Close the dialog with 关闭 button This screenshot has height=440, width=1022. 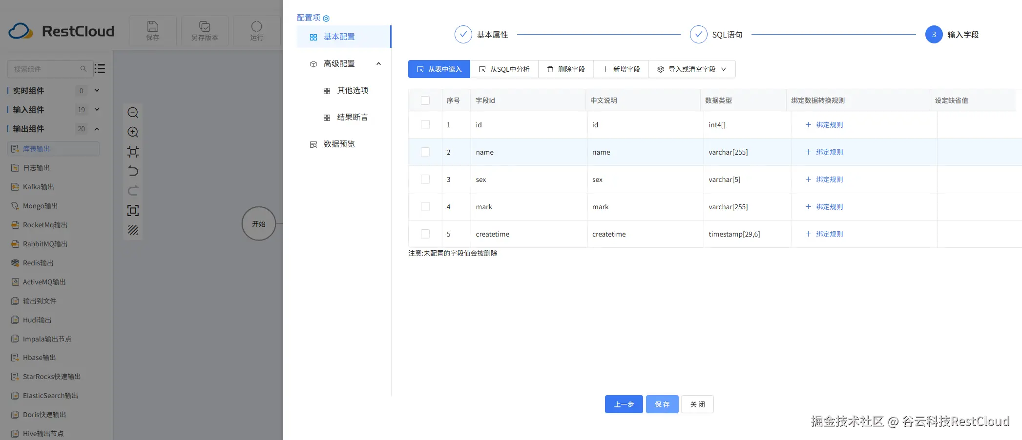[x=697, y=404]
